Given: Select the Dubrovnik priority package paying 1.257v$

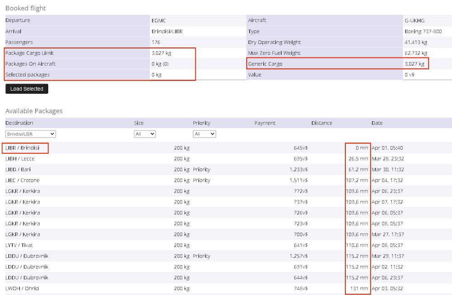Looking at the screenshot, I should pyautogui.click(x=27, y=256).
